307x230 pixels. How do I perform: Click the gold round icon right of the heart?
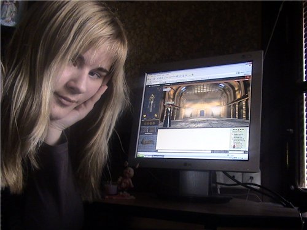pos(156,115)
